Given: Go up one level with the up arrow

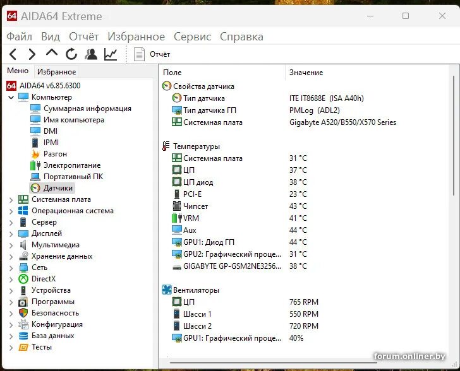Looking at the screenshot, I should point(52,53).
